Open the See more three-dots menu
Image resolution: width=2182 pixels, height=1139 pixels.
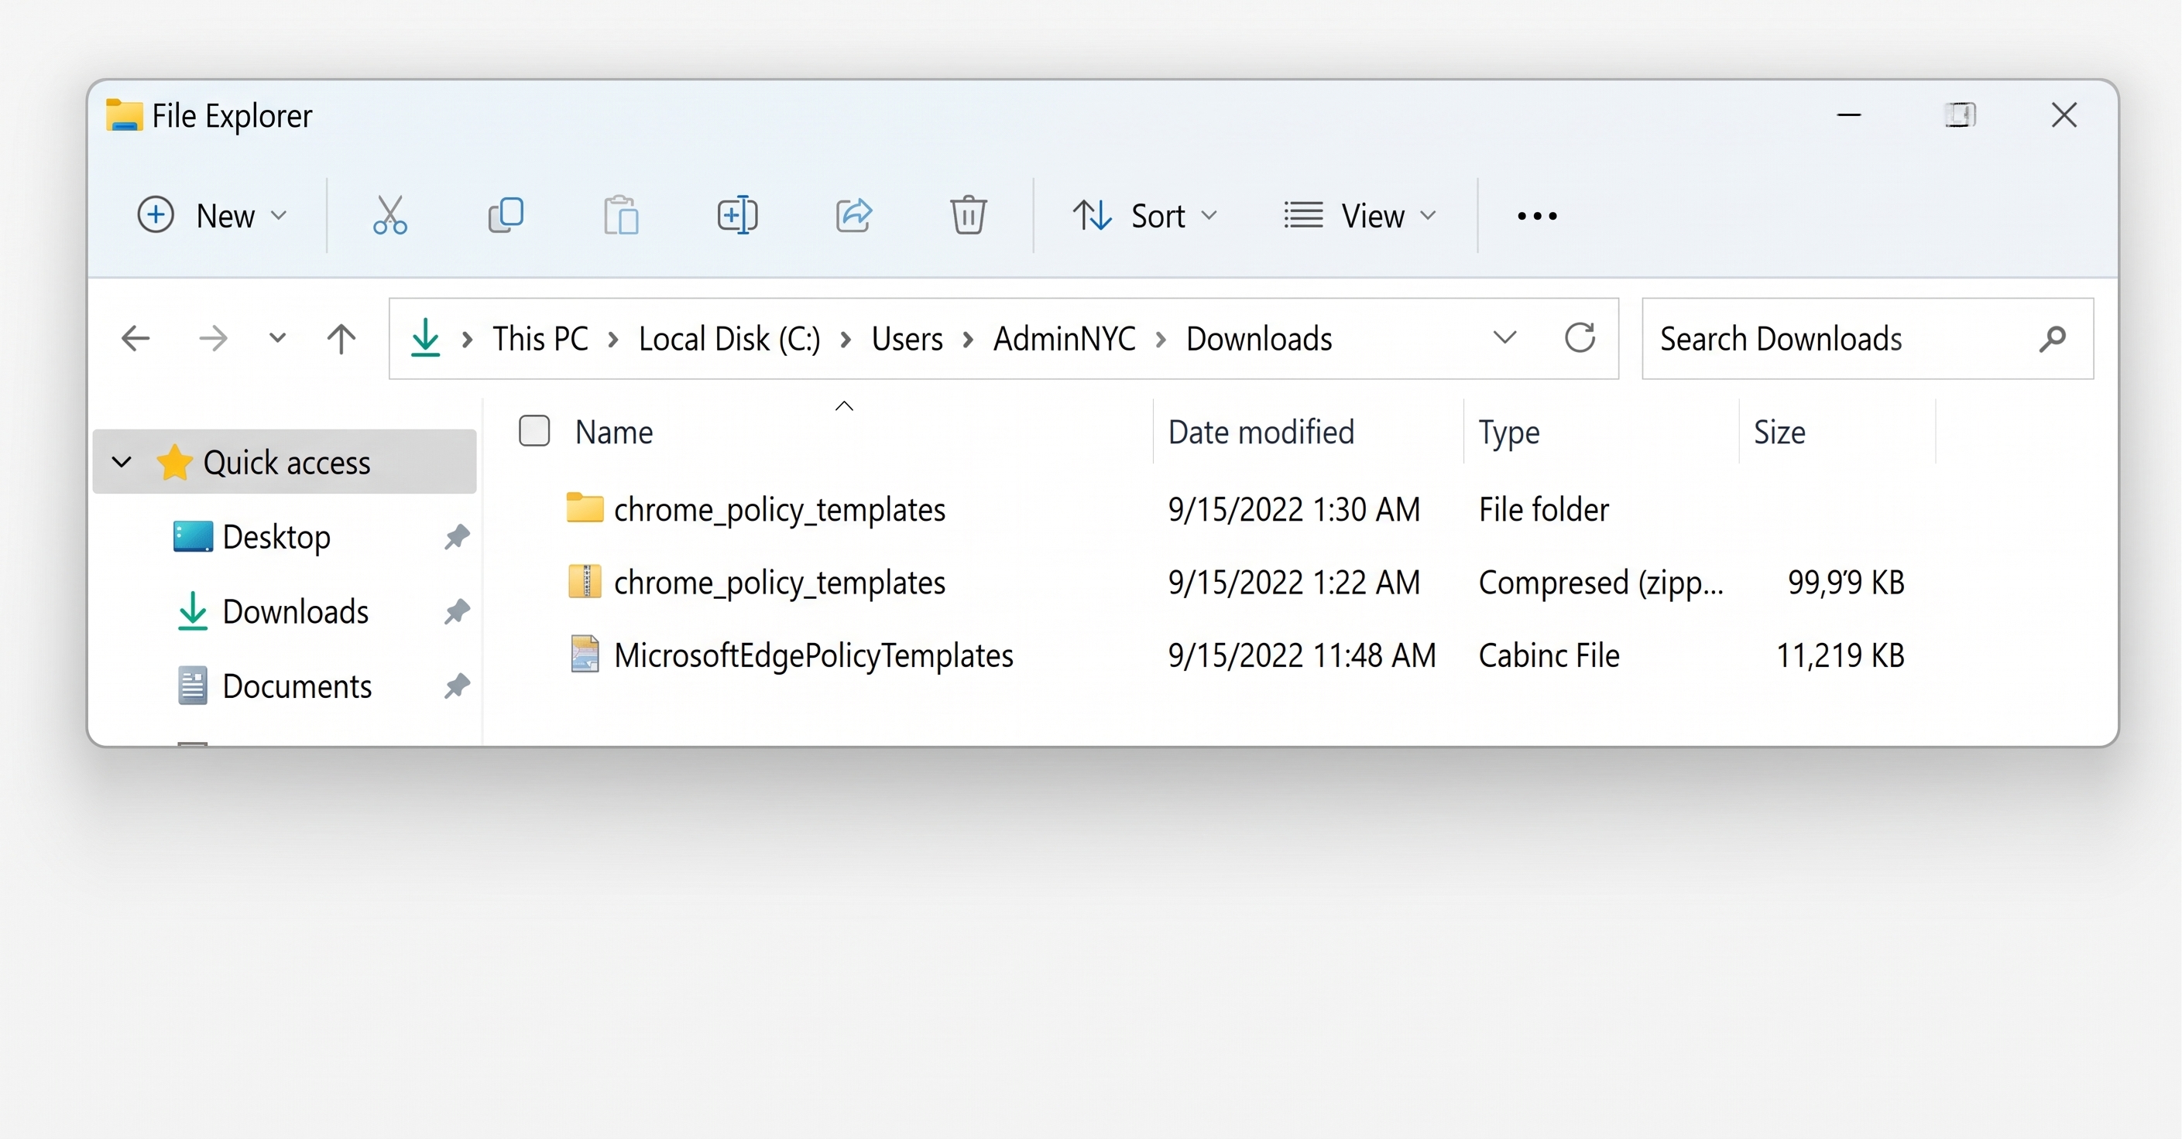pyautogui.click(x=1536, y=216)
